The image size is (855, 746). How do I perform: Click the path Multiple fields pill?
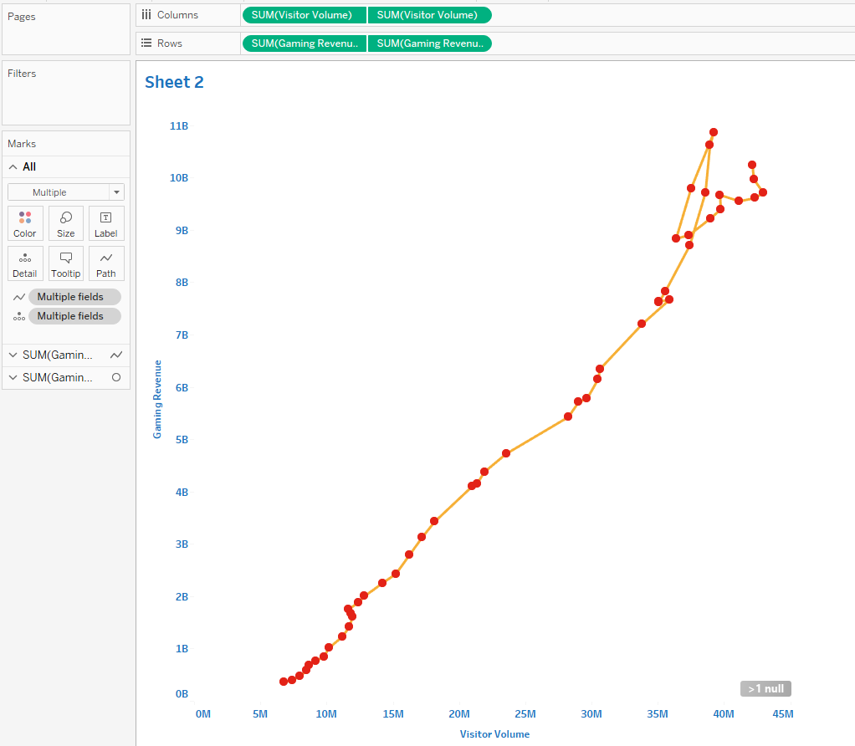pyautogui.click(x=74, y=297)
